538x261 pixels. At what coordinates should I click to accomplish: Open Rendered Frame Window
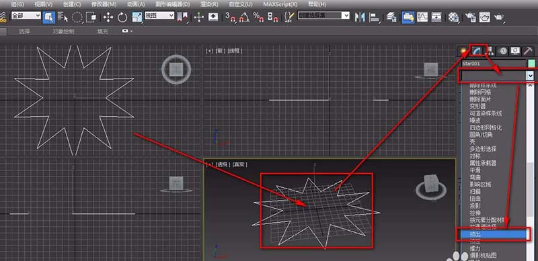(484, 17)
